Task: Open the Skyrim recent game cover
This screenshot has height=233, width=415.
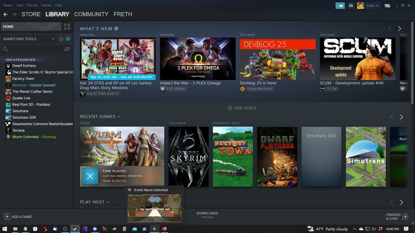Action: [x=188, y=157]
